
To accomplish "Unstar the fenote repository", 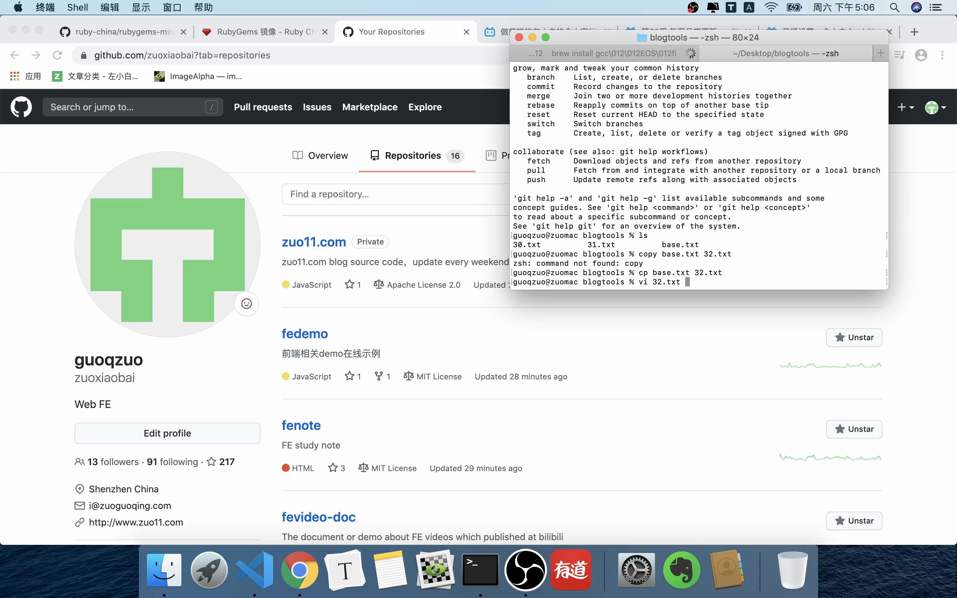I will coord(854,429).
